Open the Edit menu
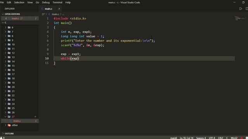The width and height of the screenshot is (248, 139). [x=9, y=2]
